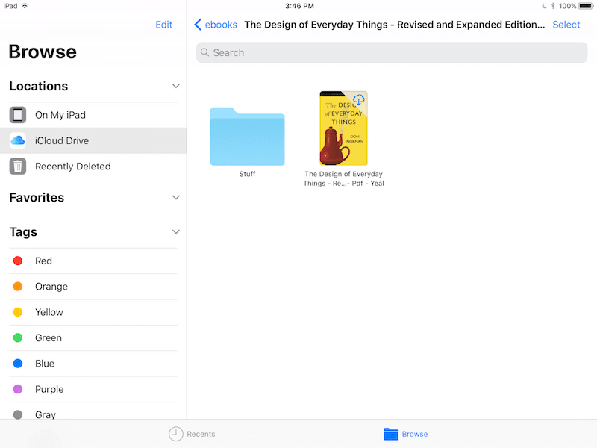Collapse the Locations section
Screen dimensions: 597x448
[x=176, y=86]
